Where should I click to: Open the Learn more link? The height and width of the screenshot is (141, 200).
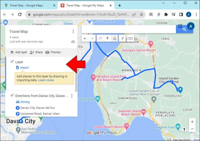coord(46,80)
